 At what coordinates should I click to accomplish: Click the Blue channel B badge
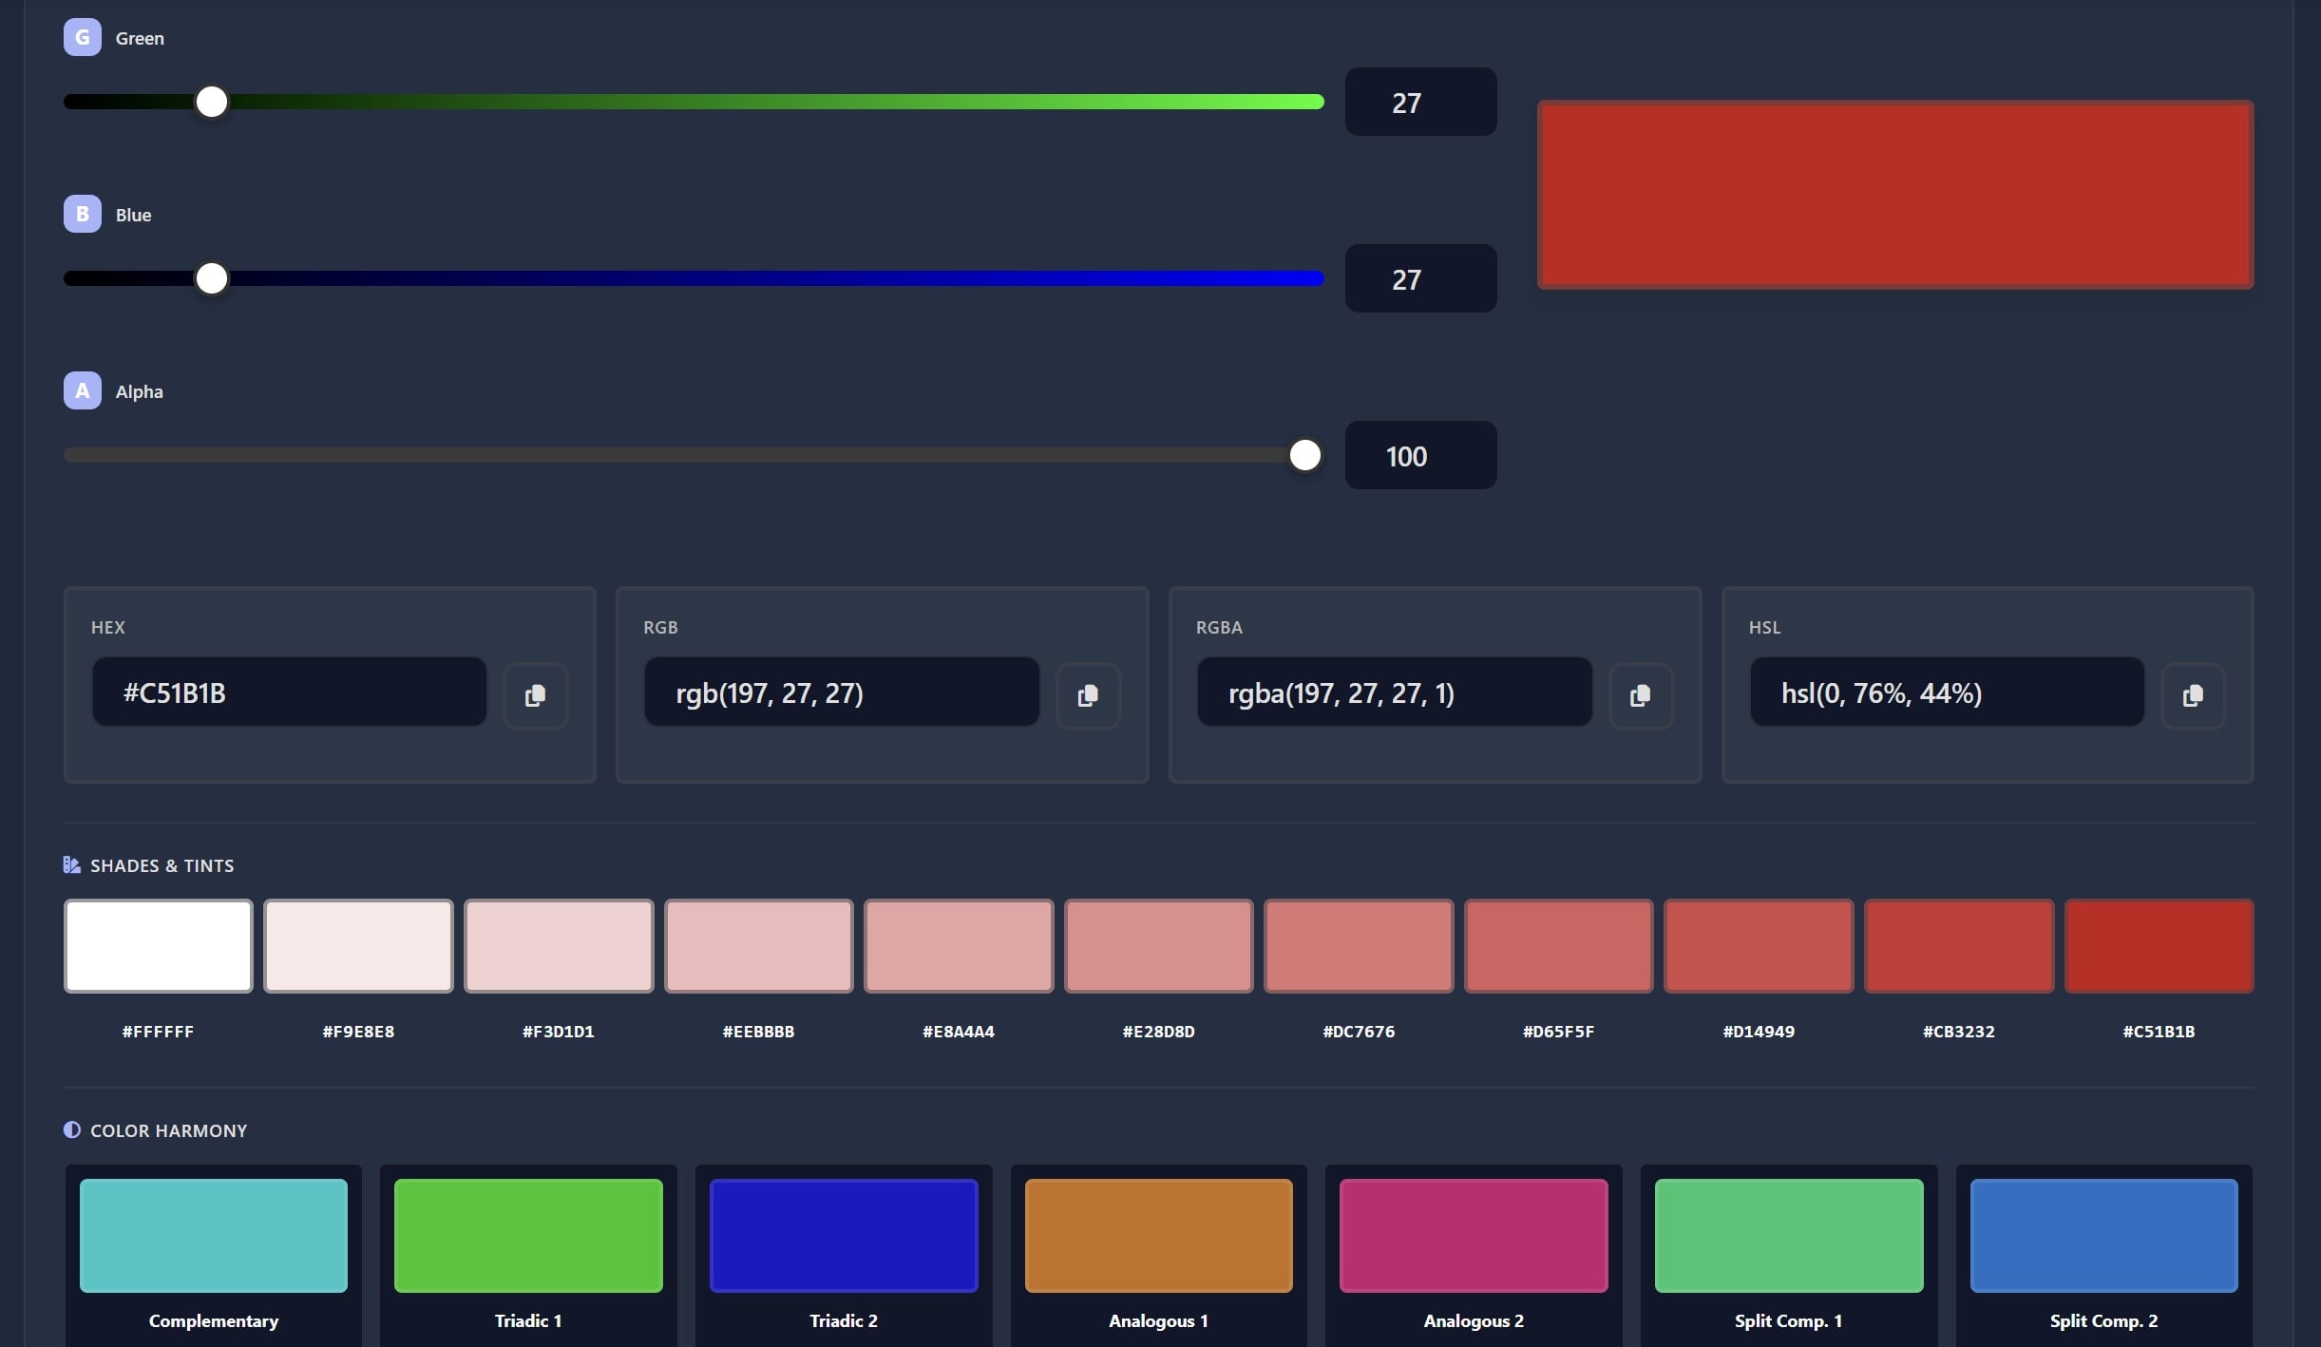pyautogui.click(x=82, y=214)
